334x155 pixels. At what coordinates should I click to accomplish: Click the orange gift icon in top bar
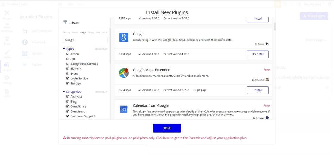(x=277, y=4)
